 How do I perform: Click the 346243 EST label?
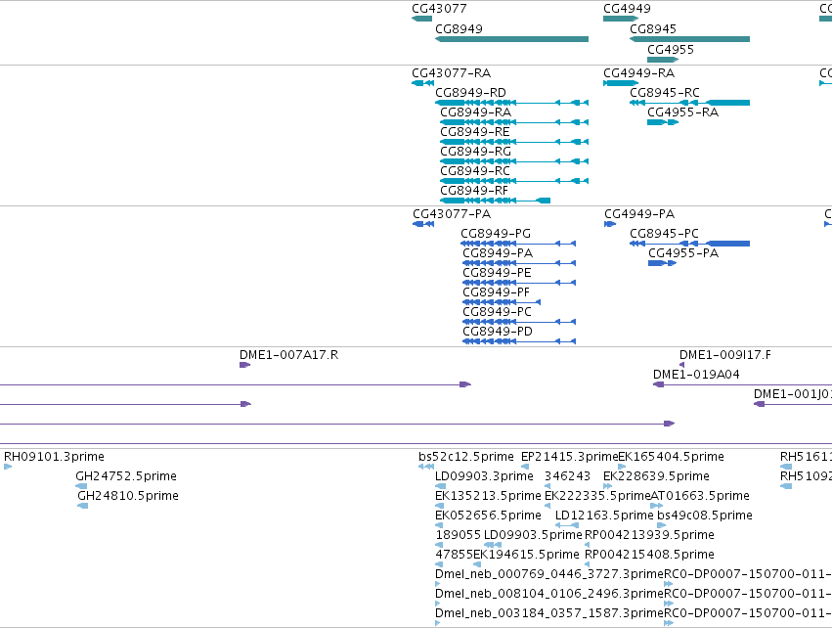click(x=567, y=476)
